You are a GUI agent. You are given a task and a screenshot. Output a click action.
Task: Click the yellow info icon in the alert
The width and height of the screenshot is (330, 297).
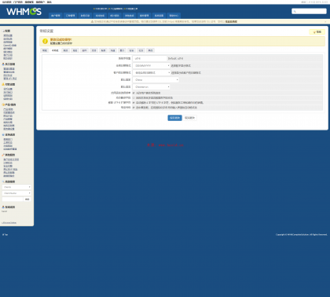tap(45, 42)
